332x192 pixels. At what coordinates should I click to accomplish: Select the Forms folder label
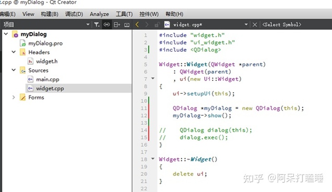pyautogui.click(x=36, y=97)
